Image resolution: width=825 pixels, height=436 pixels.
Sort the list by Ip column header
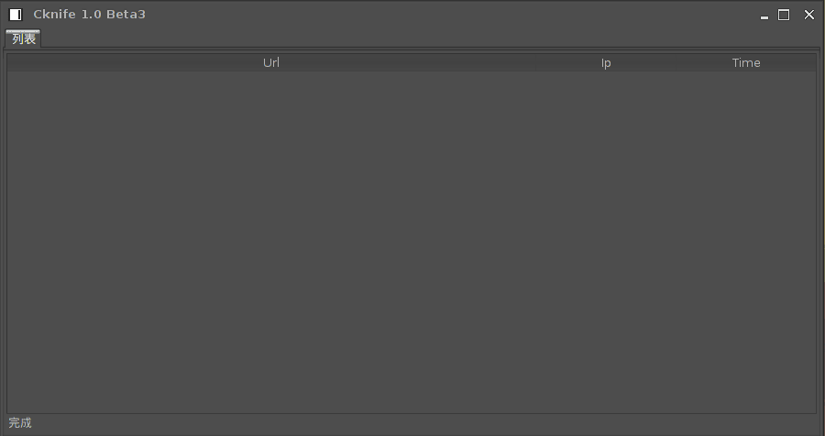[606, 62]
